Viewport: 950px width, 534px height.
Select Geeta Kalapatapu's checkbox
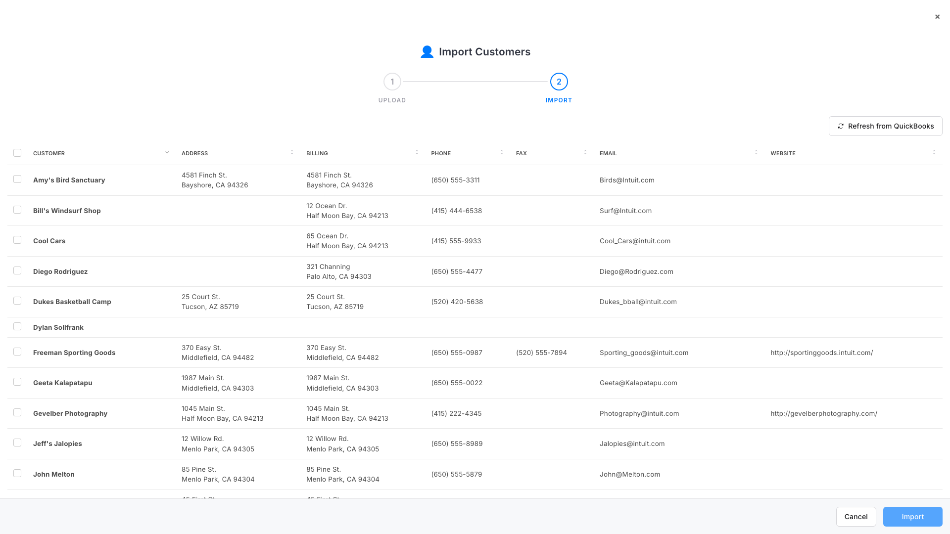17,382
